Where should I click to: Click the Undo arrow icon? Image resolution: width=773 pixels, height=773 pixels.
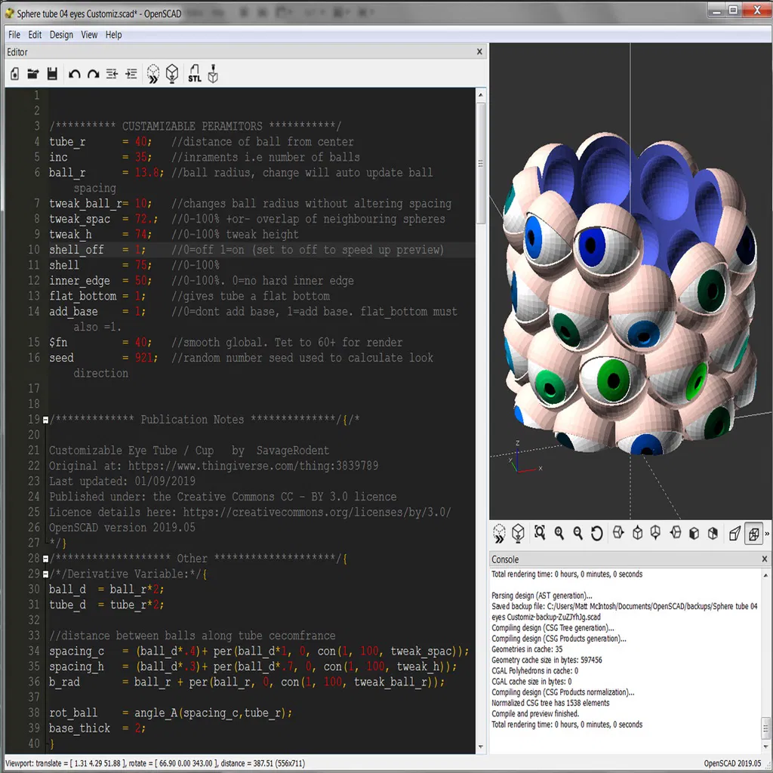[75, 74]
